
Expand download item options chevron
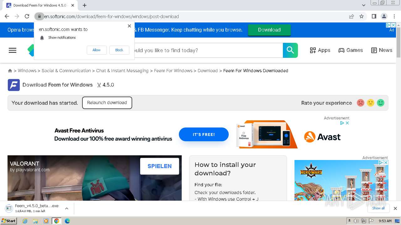[66, 208]
